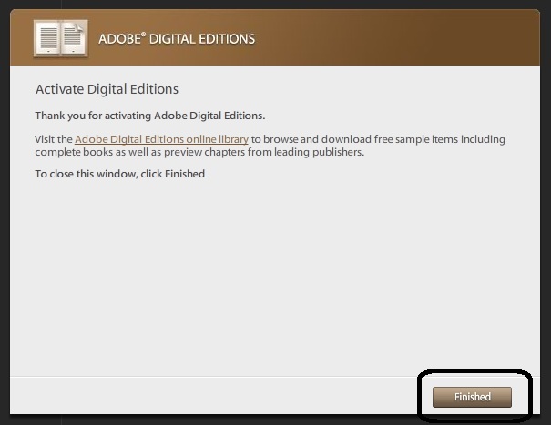This screenshot has width=551, height=425.
Task: Click the 'To close this window, click Finished' text
Action: coord(120,174)
